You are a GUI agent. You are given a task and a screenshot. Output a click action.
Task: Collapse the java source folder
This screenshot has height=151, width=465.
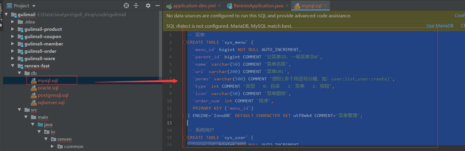(x=33, y=124)
